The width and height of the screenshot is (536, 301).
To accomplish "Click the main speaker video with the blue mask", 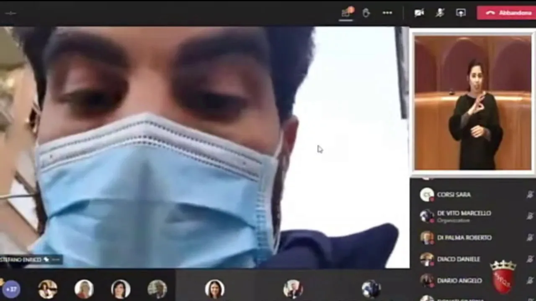I will pyautogui.click(x=204, y=147).
